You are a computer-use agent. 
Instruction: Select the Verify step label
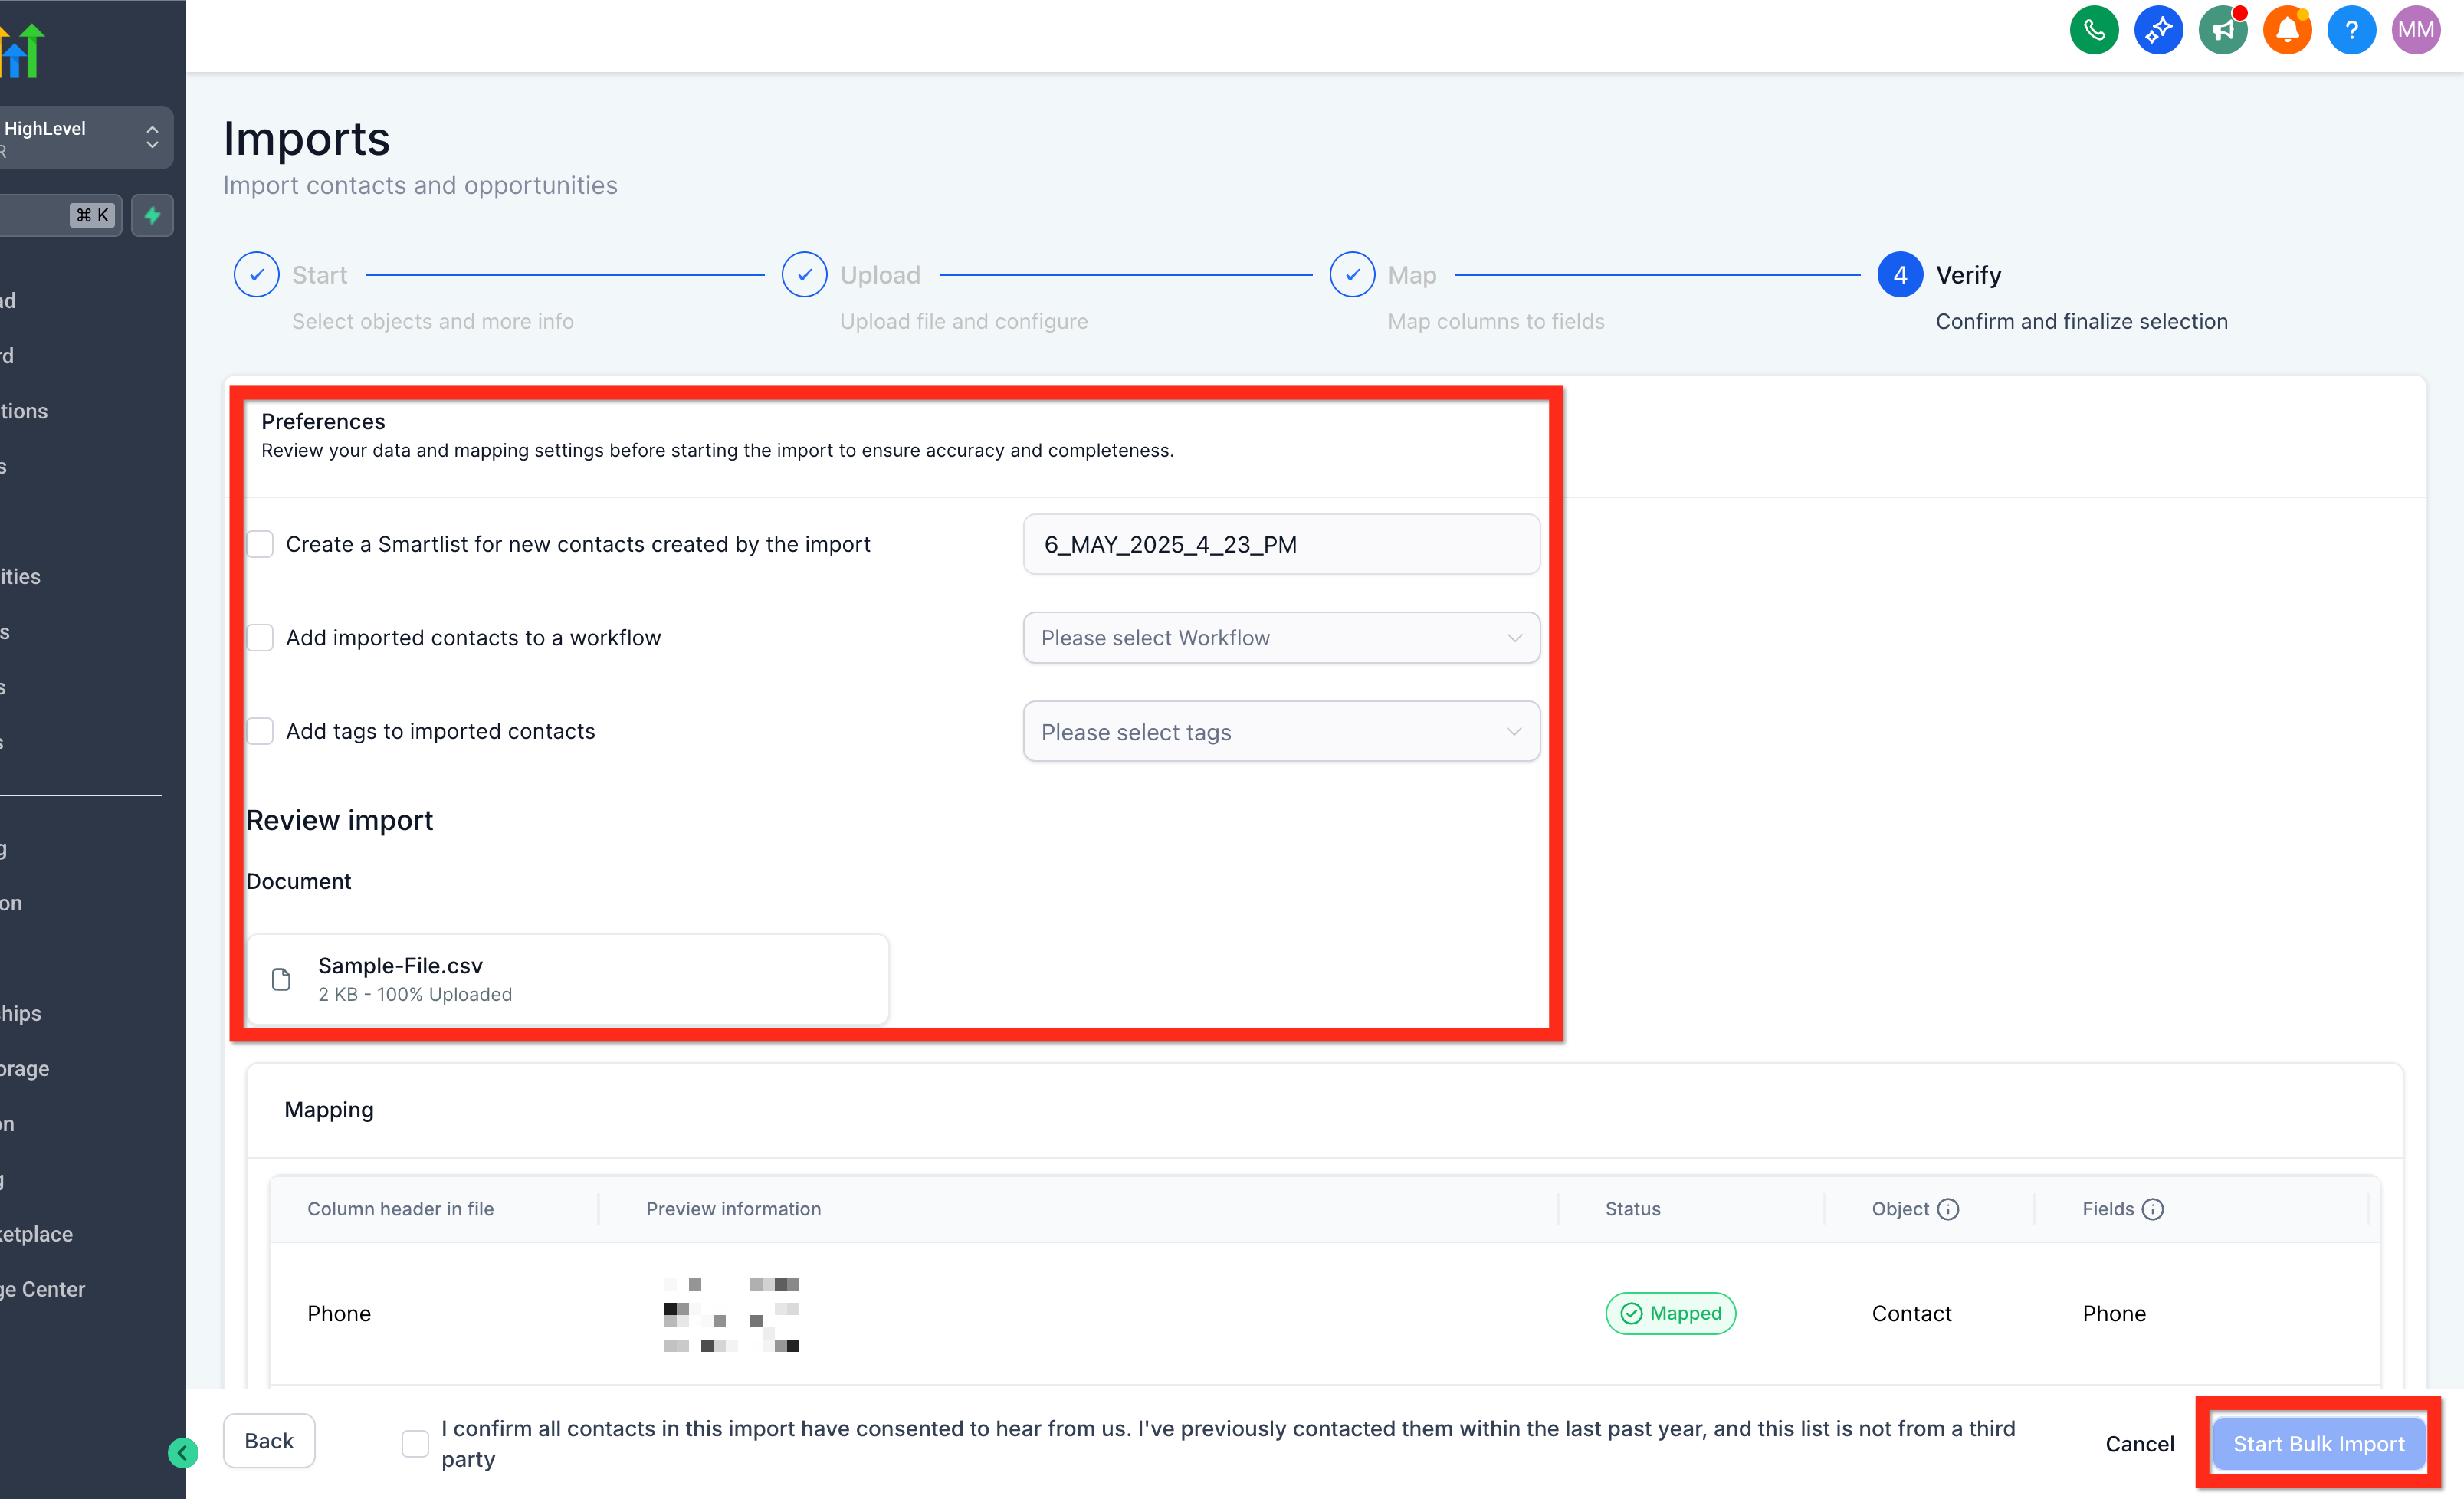(1968, 275)
